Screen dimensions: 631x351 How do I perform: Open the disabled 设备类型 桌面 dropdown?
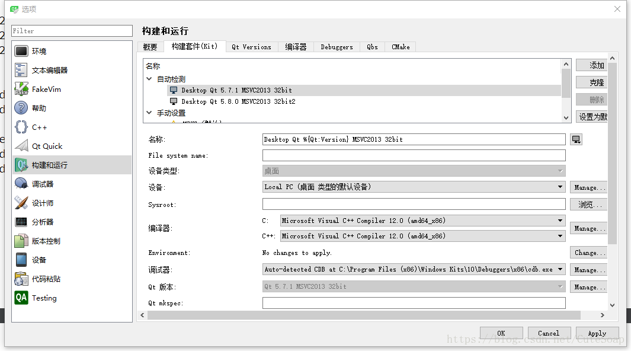pos(414,171)
